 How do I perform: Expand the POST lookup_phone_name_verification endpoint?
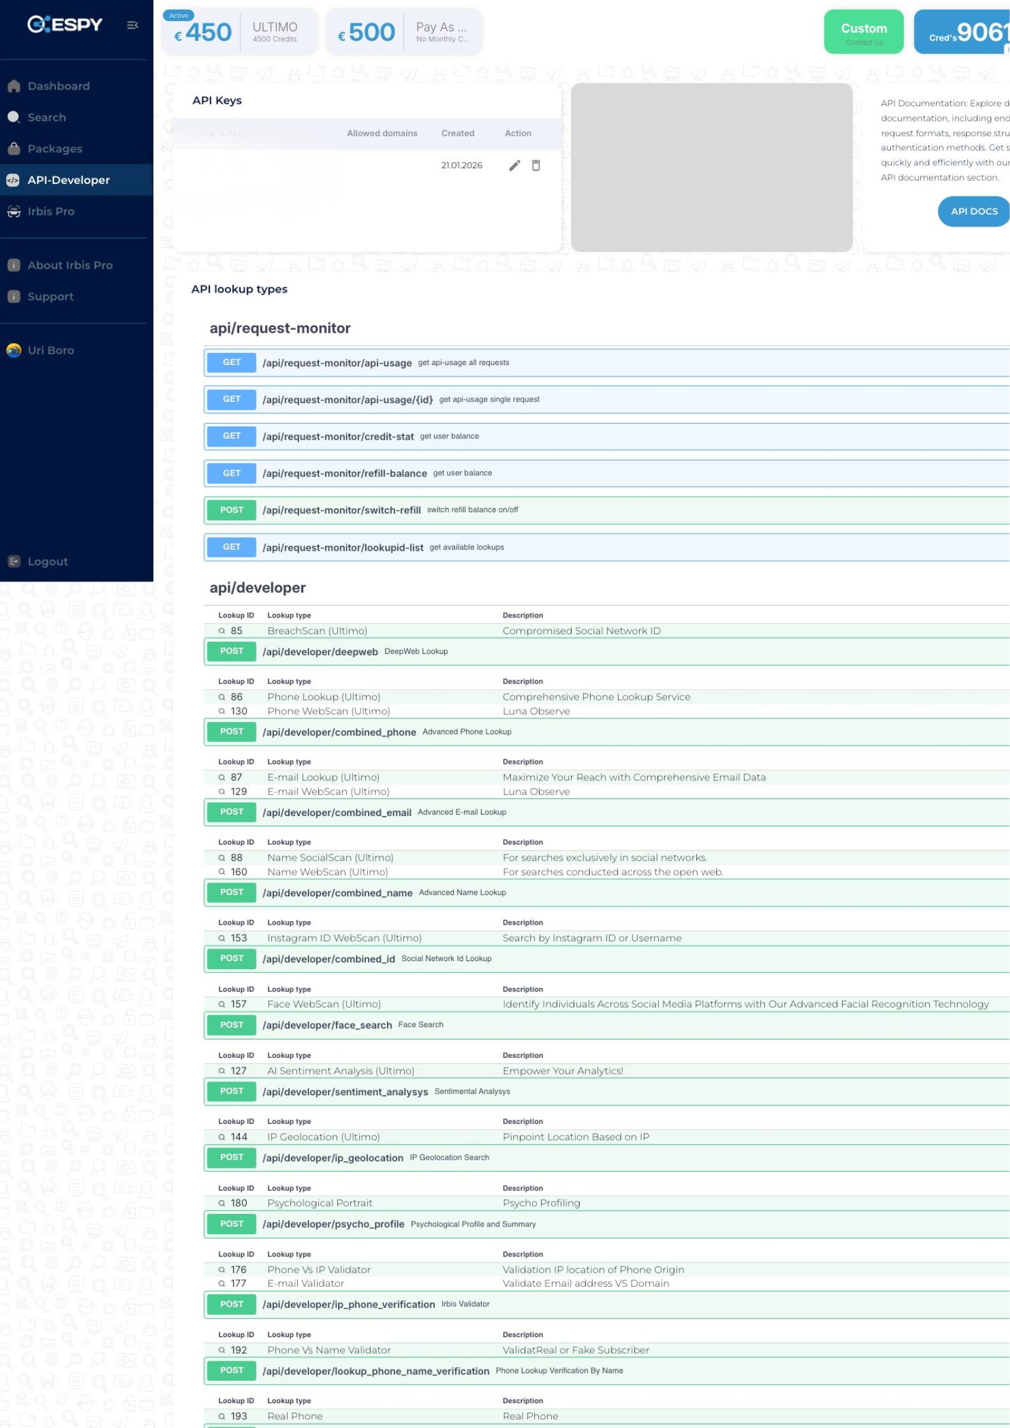pos(607,1371)
